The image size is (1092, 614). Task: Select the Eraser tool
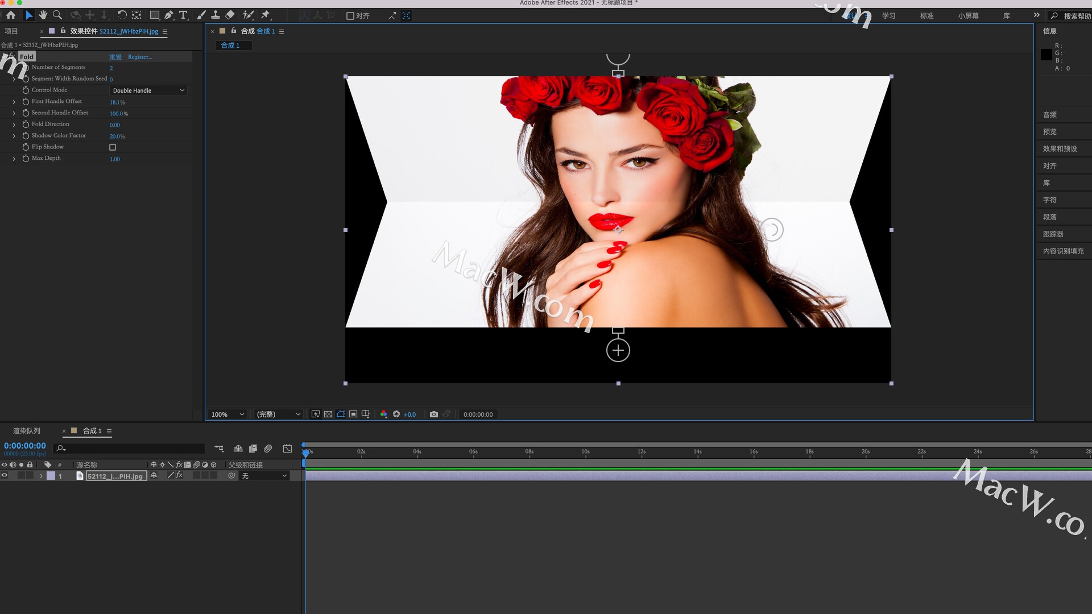(230, 15)
